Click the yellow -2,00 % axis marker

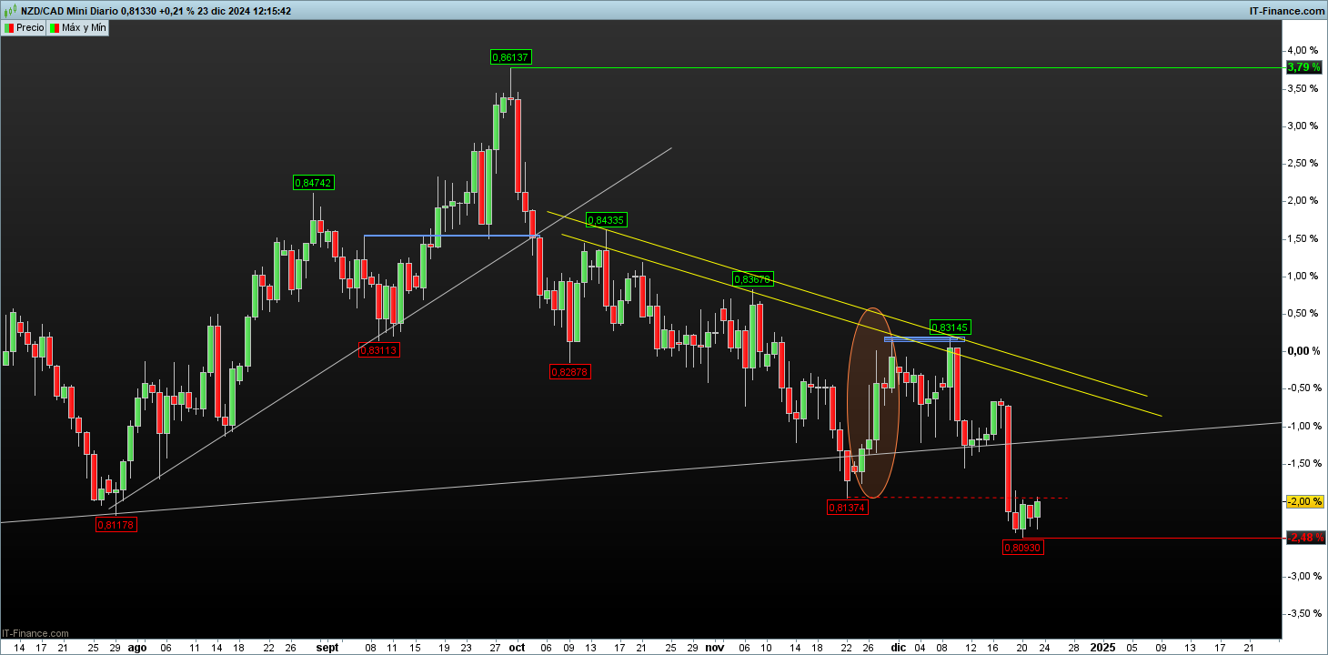tap(1304, 501)
